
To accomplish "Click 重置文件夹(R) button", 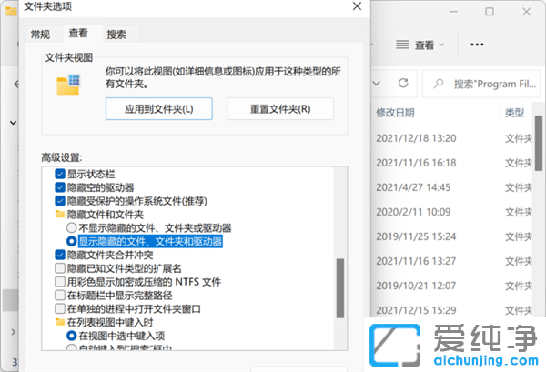I will click(280, 109).
